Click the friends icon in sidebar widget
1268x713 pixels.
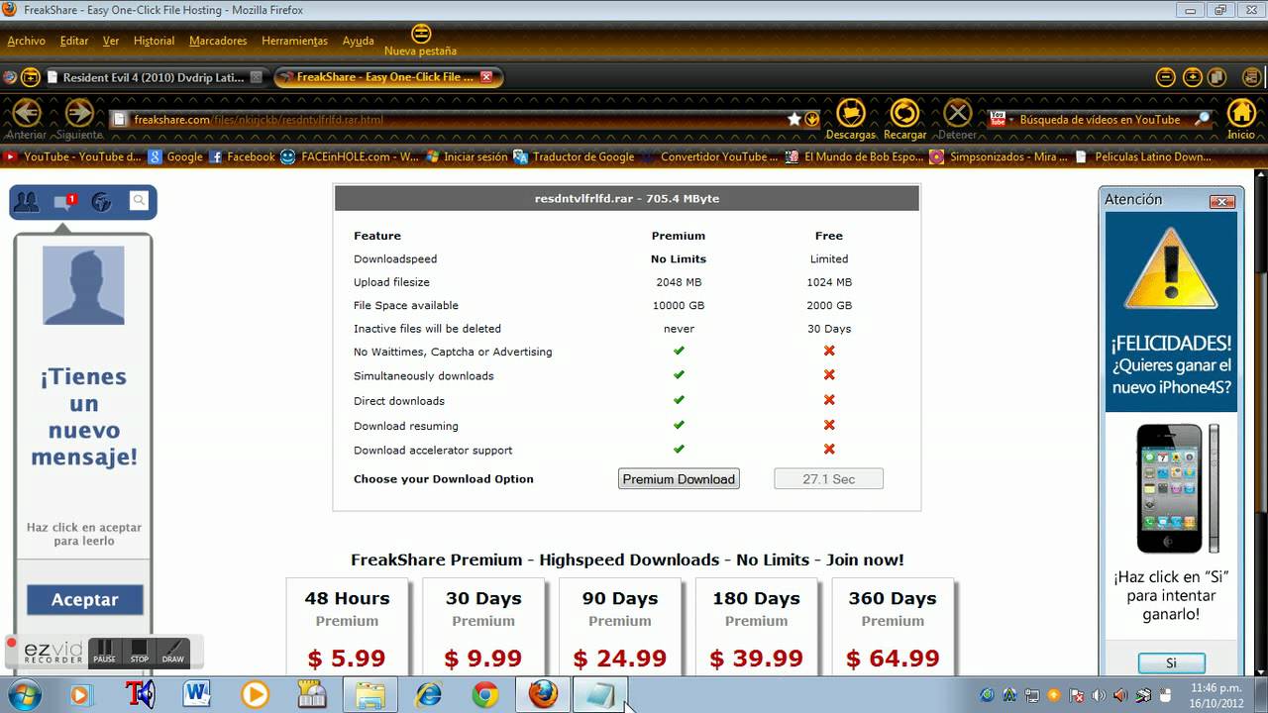point(27,202)
